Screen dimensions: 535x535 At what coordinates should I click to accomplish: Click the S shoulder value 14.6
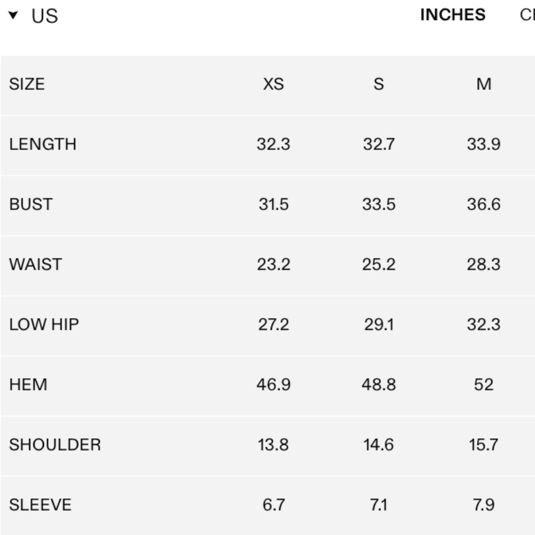click(x=379, y=445)
